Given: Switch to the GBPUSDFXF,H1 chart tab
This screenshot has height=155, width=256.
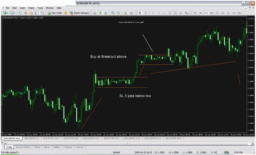Looking at the screenshot, I should [32, 139].
